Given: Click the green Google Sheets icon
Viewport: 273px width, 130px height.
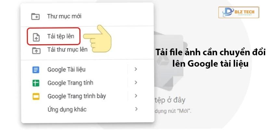Looking at the screenshot, I should click(36, 83).
